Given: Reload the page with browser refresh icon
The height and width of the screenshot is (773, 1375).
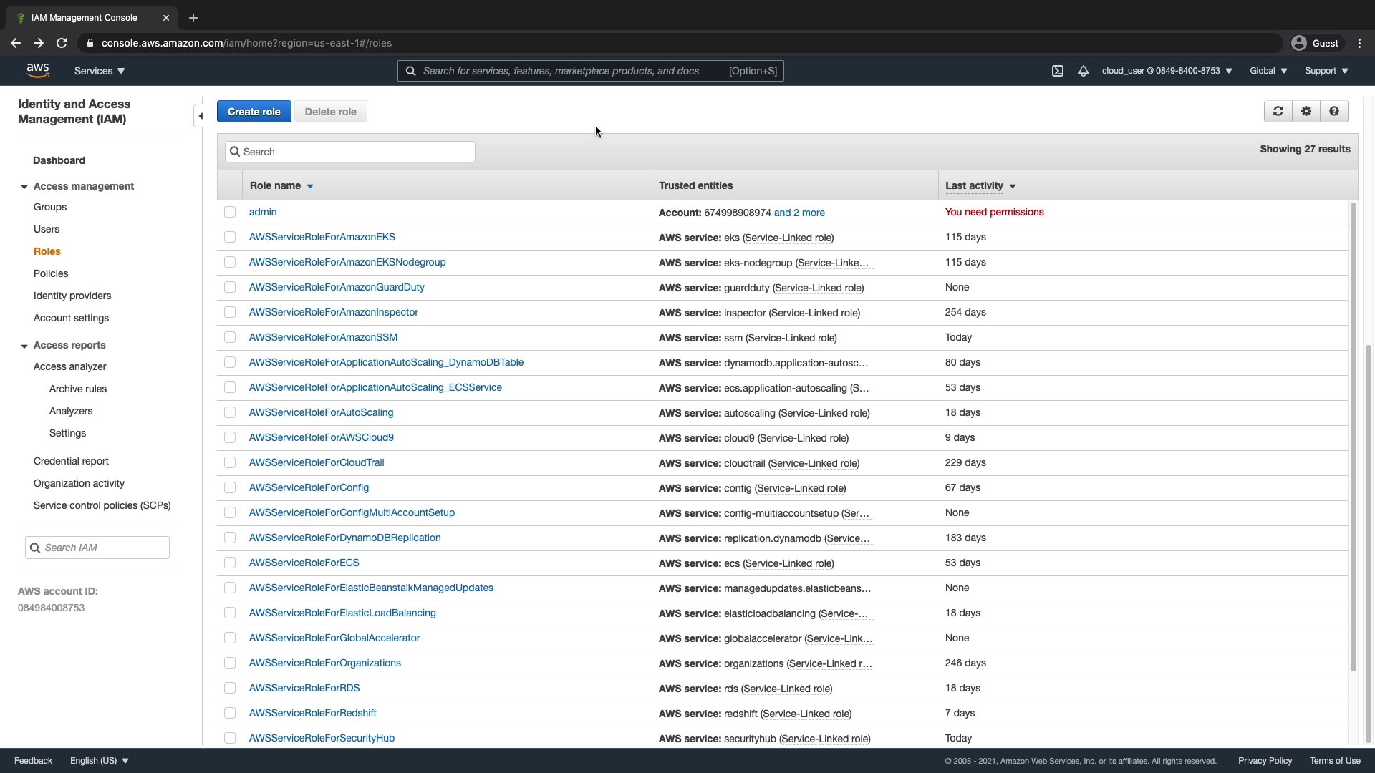Looking at the screenshot, I should point(62,43).
